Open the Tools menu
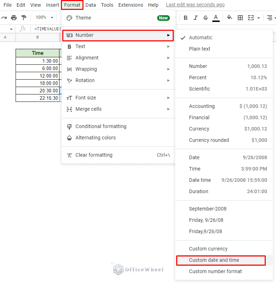Screen dimensions: 276x283 click(x=107, y=5)
